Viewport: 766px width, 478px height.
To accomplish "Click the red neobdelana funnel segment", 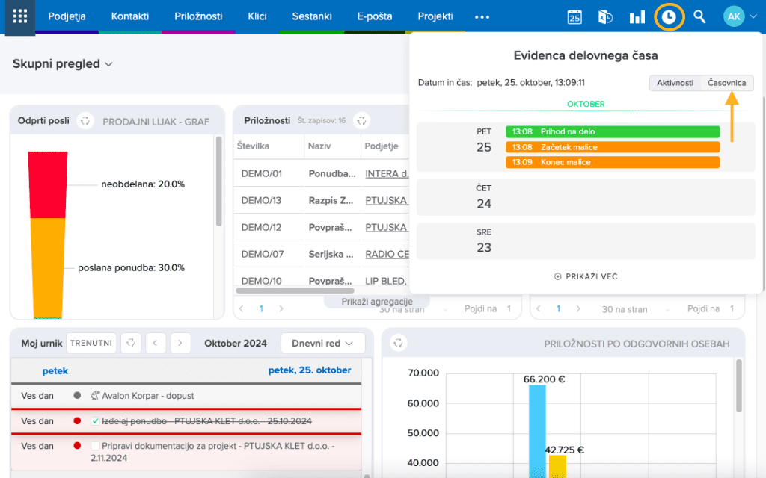I will pyautogui.click(x=47, y=184).
